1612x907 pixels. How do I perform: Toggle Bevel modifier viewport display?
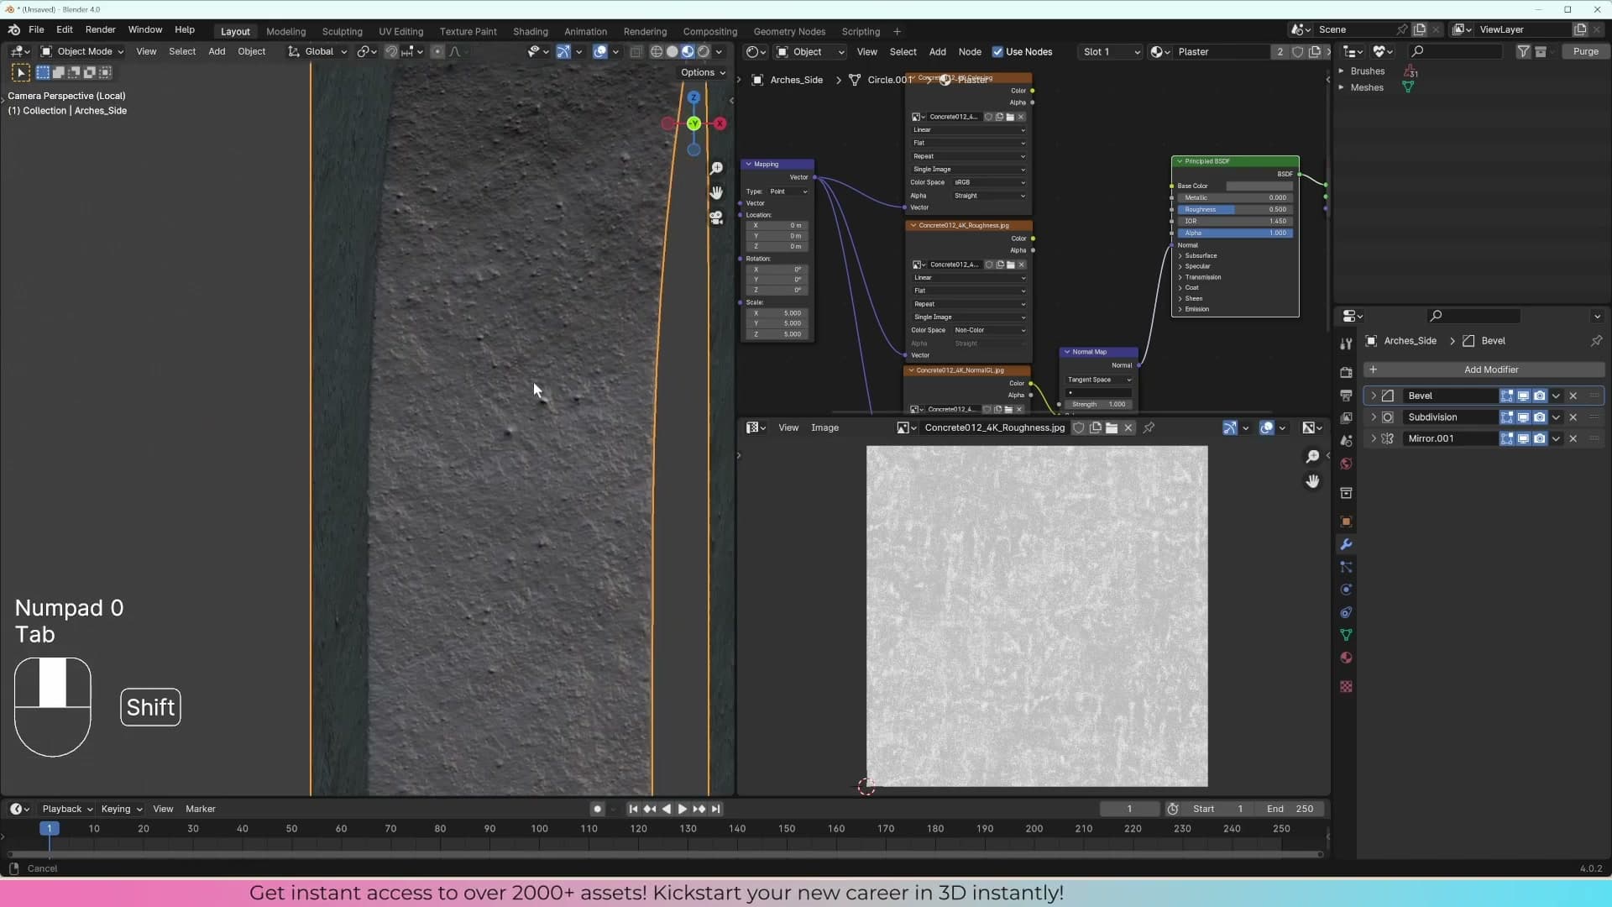(1523, 396)
